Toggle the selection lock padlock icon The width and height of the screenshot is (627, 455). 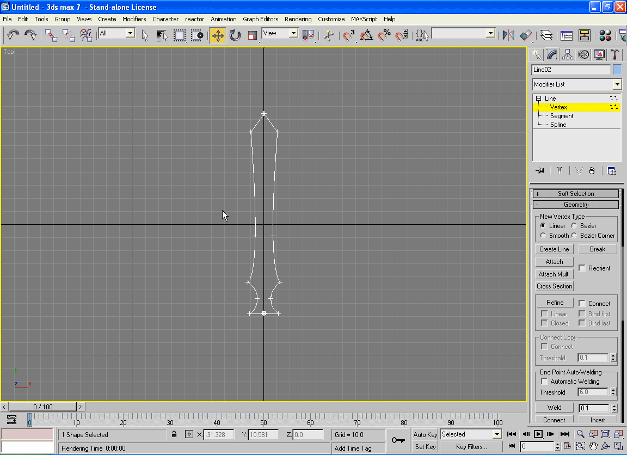tap(174, 434)
